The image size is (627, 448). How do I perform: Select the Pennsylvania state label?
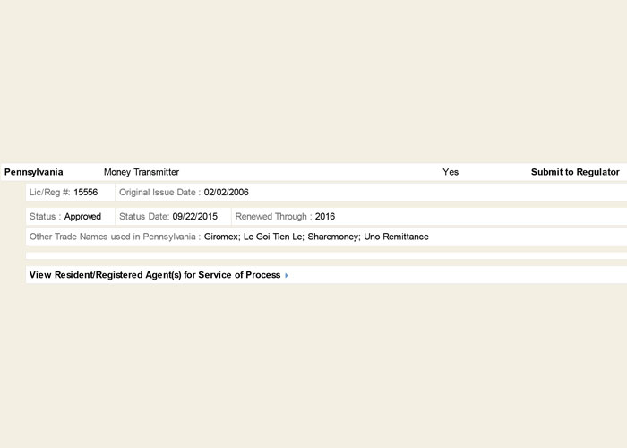[x=34, y=172]
